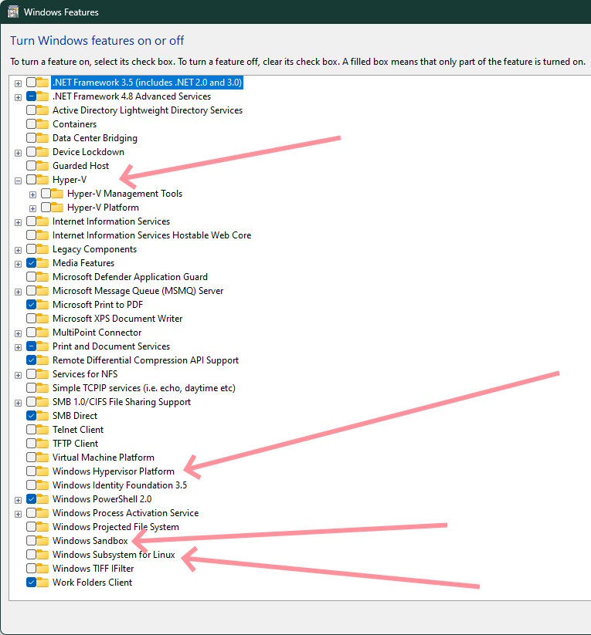Image resolution: width=591 pixels, height=635 pixels.
Task: Select the Windows Projected File System entry
Action: click(x=115, y=527)
